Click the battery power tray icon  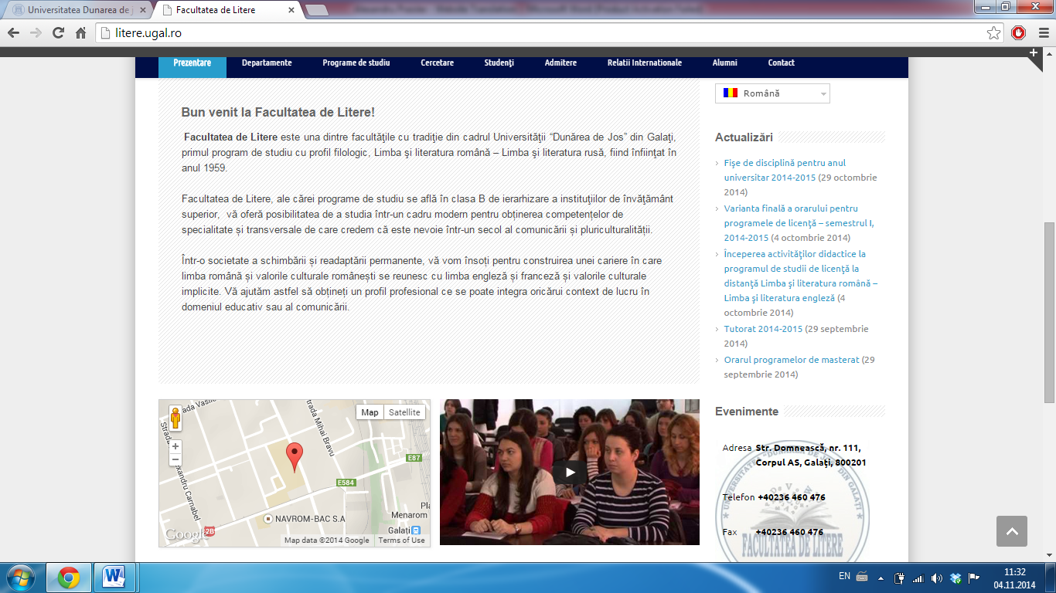click(x=900, y=578)
